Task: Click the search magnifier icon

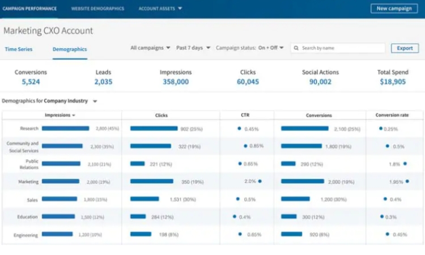Action: click(296, 48)
